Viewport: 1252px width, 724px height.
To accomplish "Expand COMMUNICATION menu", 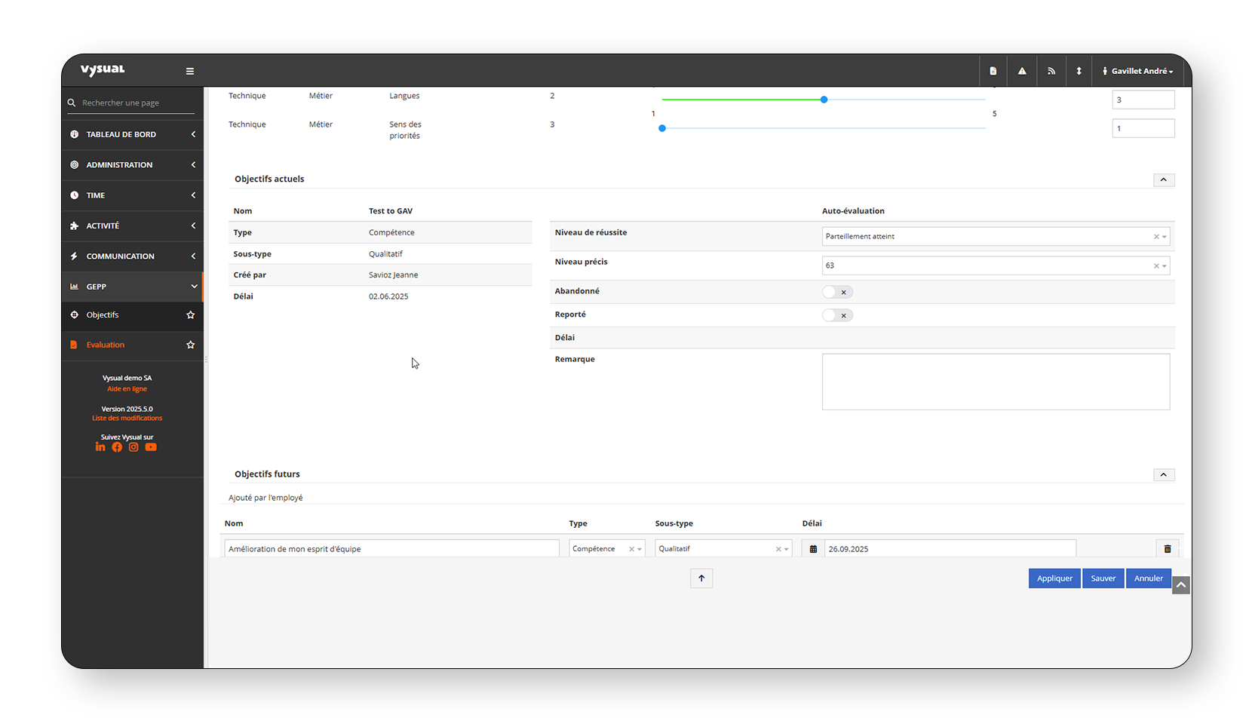I will tap(133, 256).
